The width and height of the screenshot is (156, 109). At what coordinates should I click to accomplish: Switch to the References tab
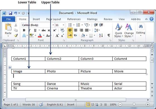coord(74,19)
